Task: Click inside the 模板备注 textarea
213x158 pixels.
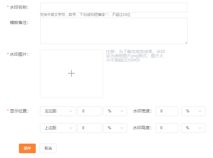Action: 114,31
